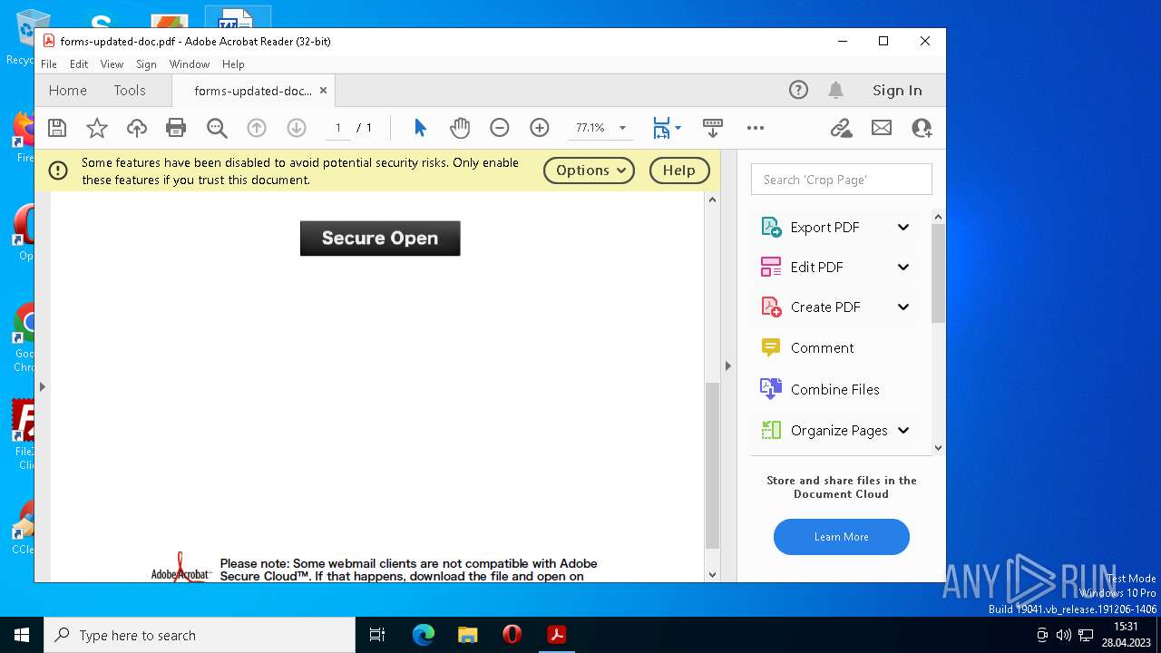
Task: View notifications bell
Action: 836,90
